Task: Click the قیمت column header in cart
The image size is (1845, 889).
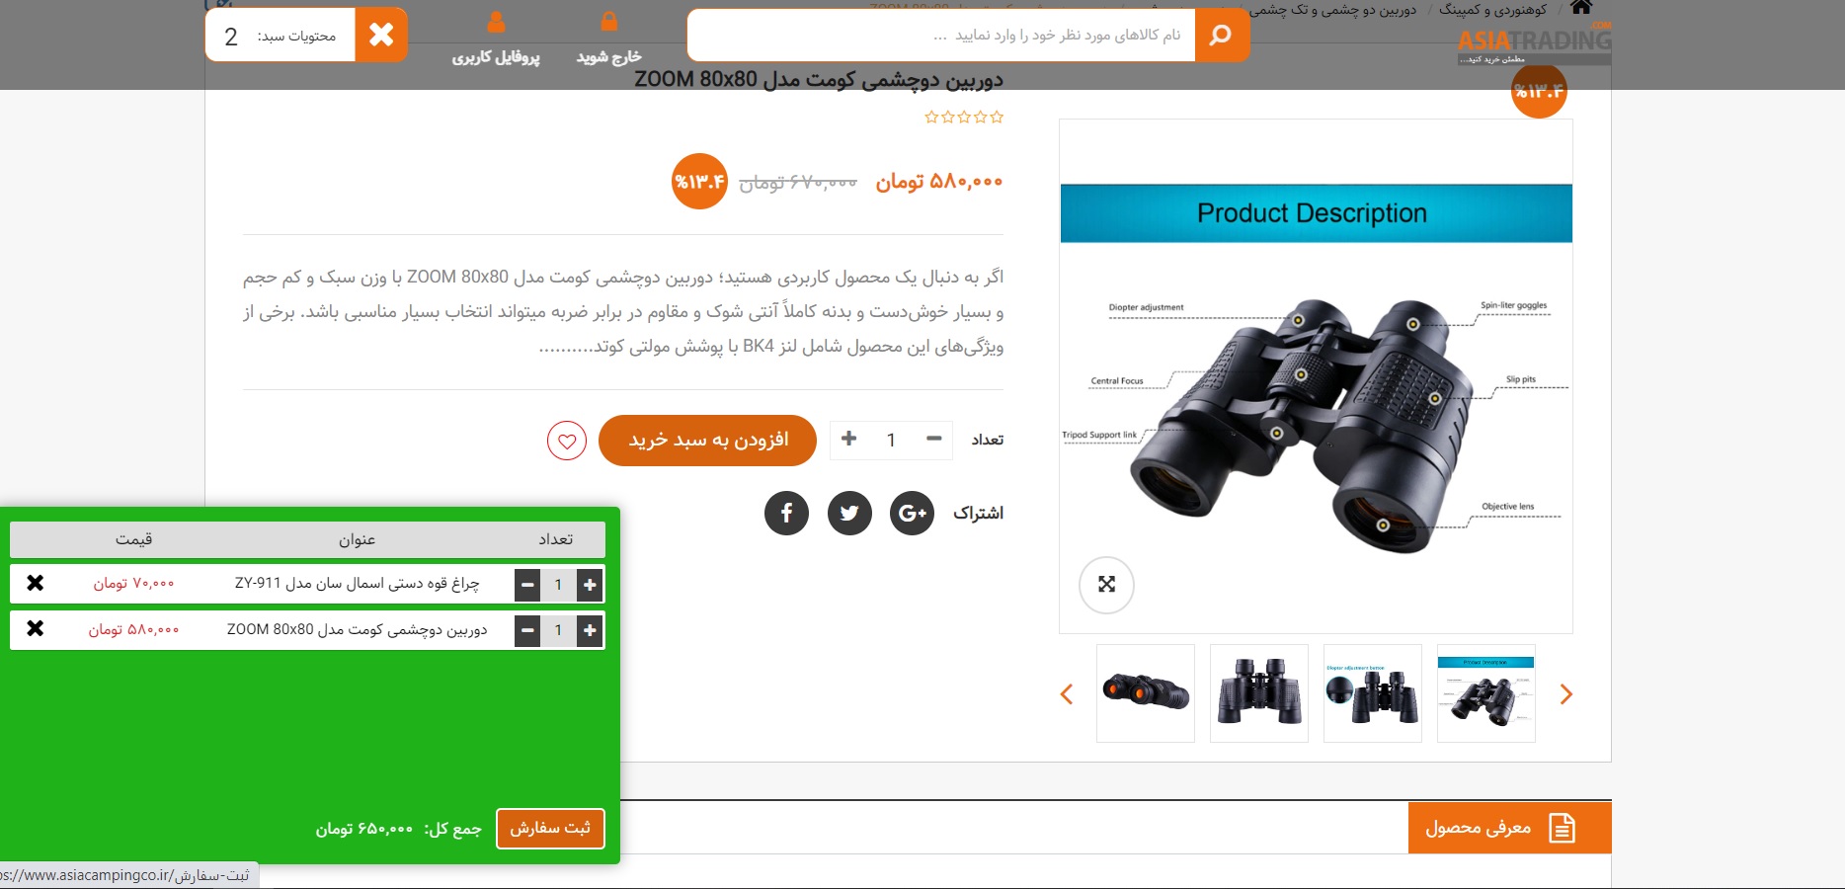Action: point(133,539)
